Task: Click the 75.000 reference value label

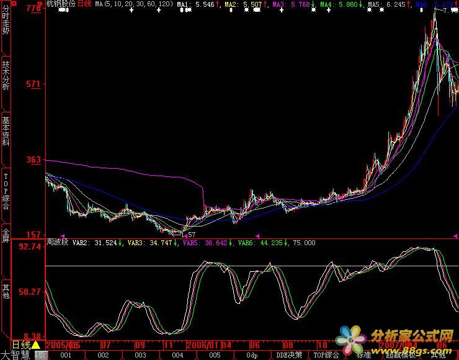Action: 304,243
